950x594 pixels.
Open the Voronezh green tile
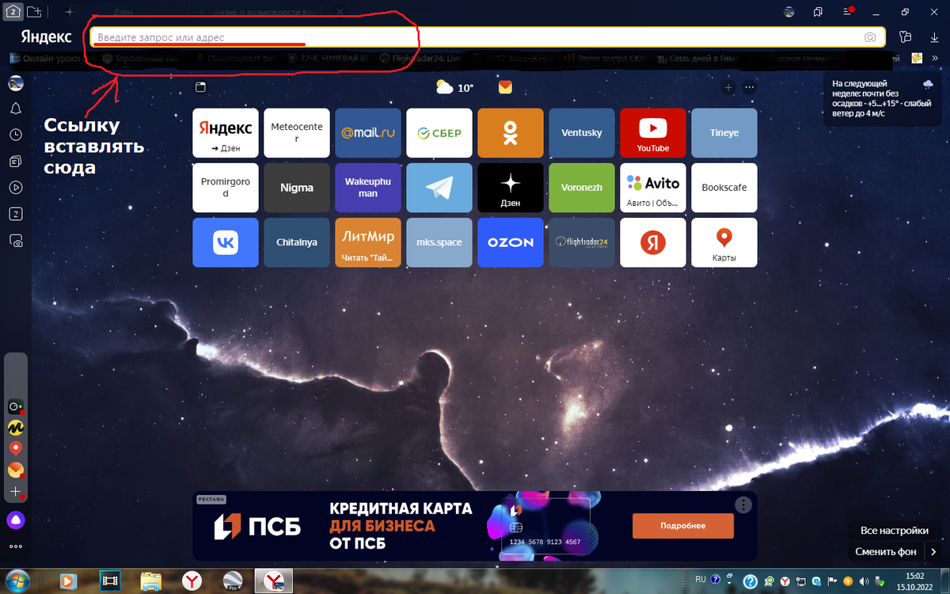[582, 188]
